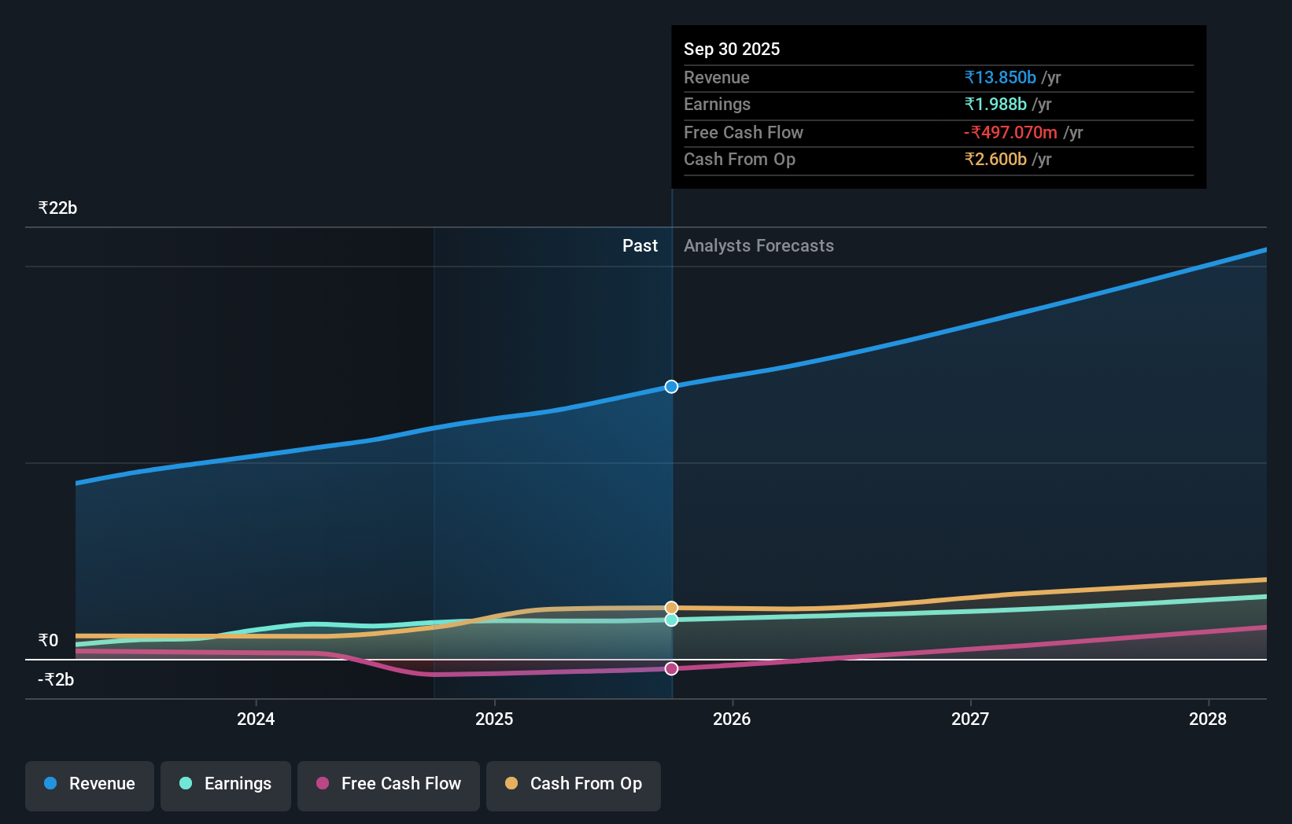
Task: Click the 2026 label on the timeline axis
Action: coord(732,719)
